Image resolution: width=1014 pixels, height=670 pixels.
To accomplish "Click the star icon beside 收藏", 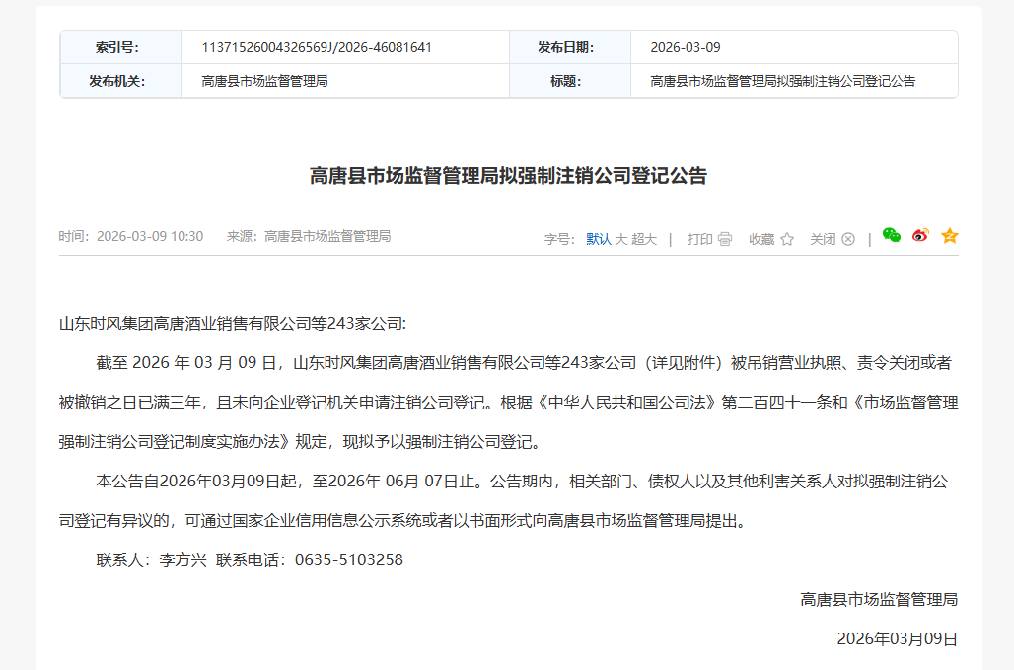I will point(787,238).
